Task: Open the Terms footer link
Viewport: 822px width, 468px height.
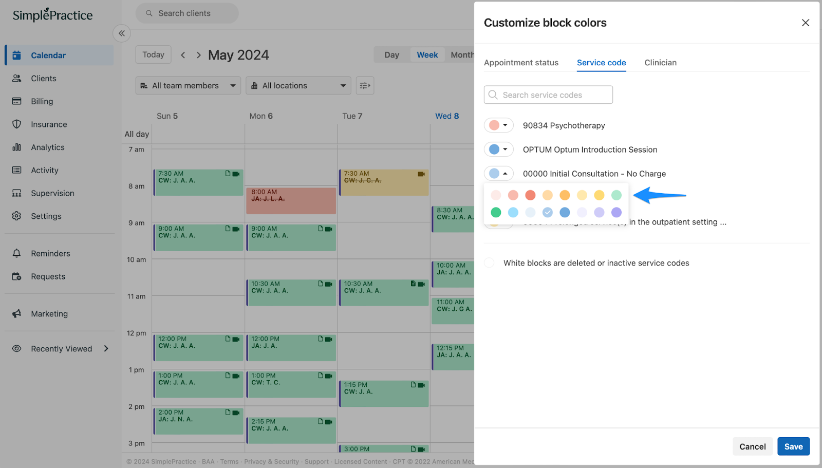Action: pyautogui.click(x=229, y=461)
